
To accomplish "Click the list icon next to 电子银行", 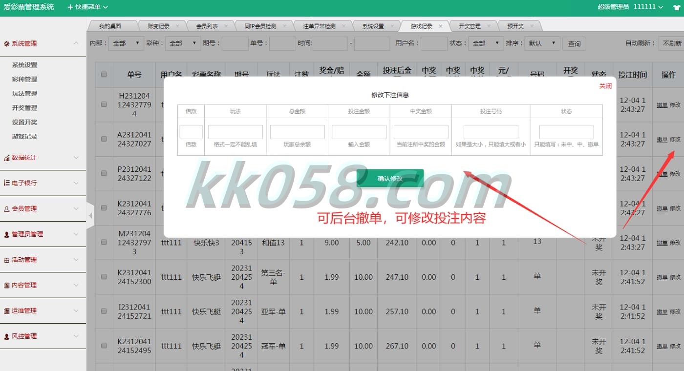I will (6, 183).
